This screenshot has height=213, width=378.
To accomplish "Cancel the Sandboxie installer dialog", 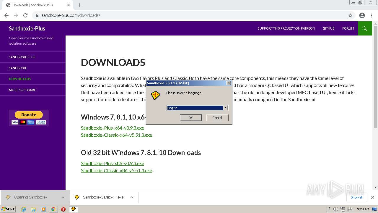I will click(x=217, y=118).
